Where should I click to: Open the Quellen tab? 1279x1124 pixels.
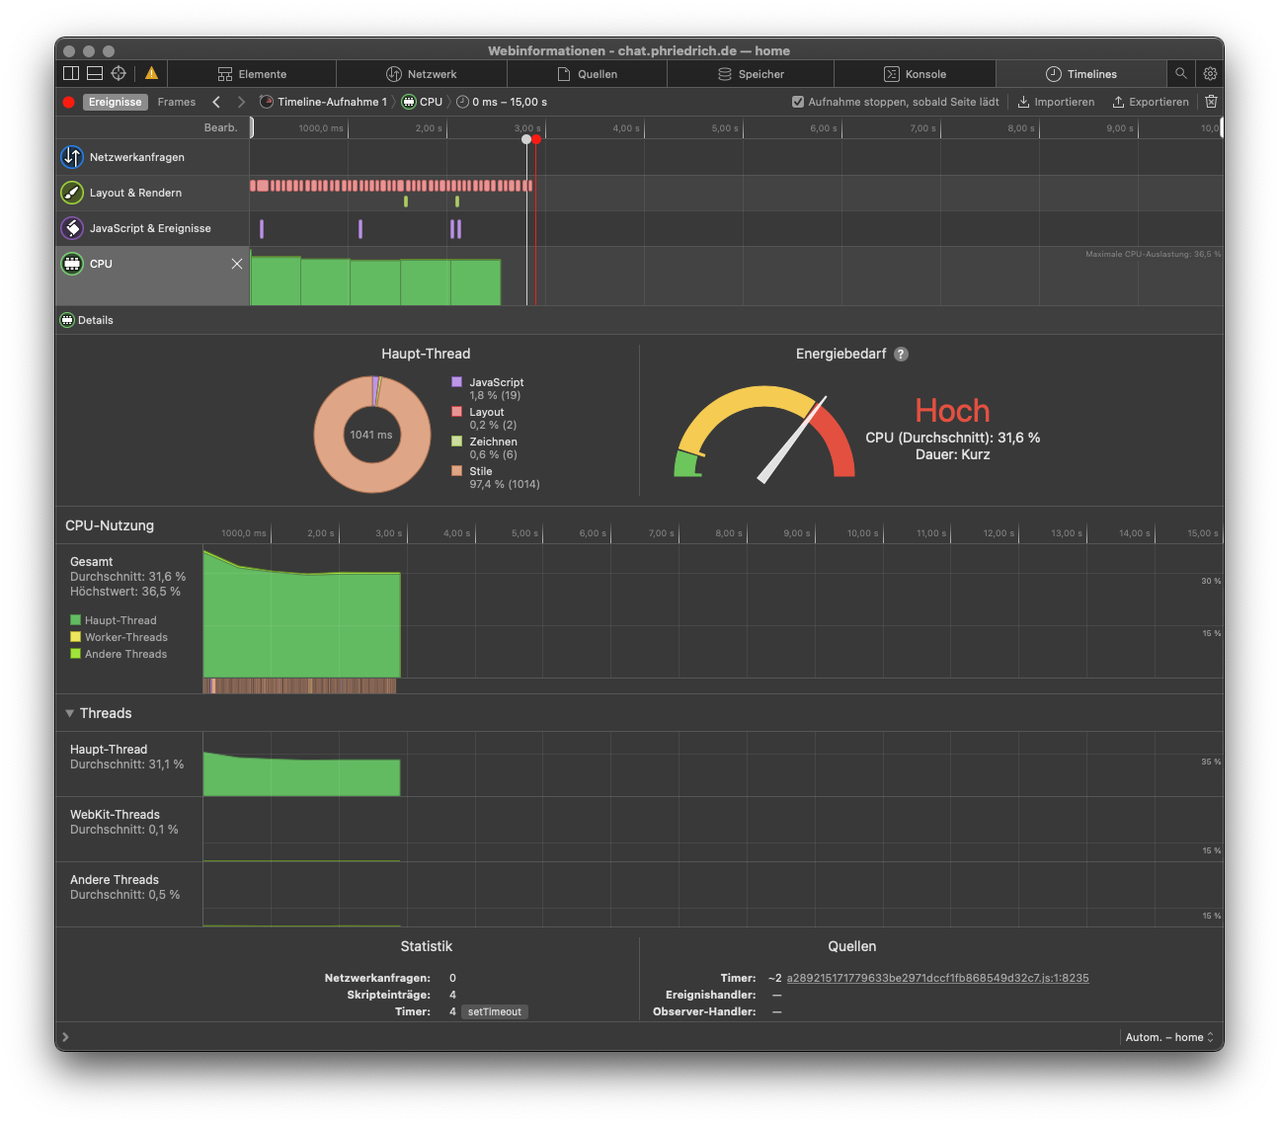pyautogui.click(x=588, y=74)
